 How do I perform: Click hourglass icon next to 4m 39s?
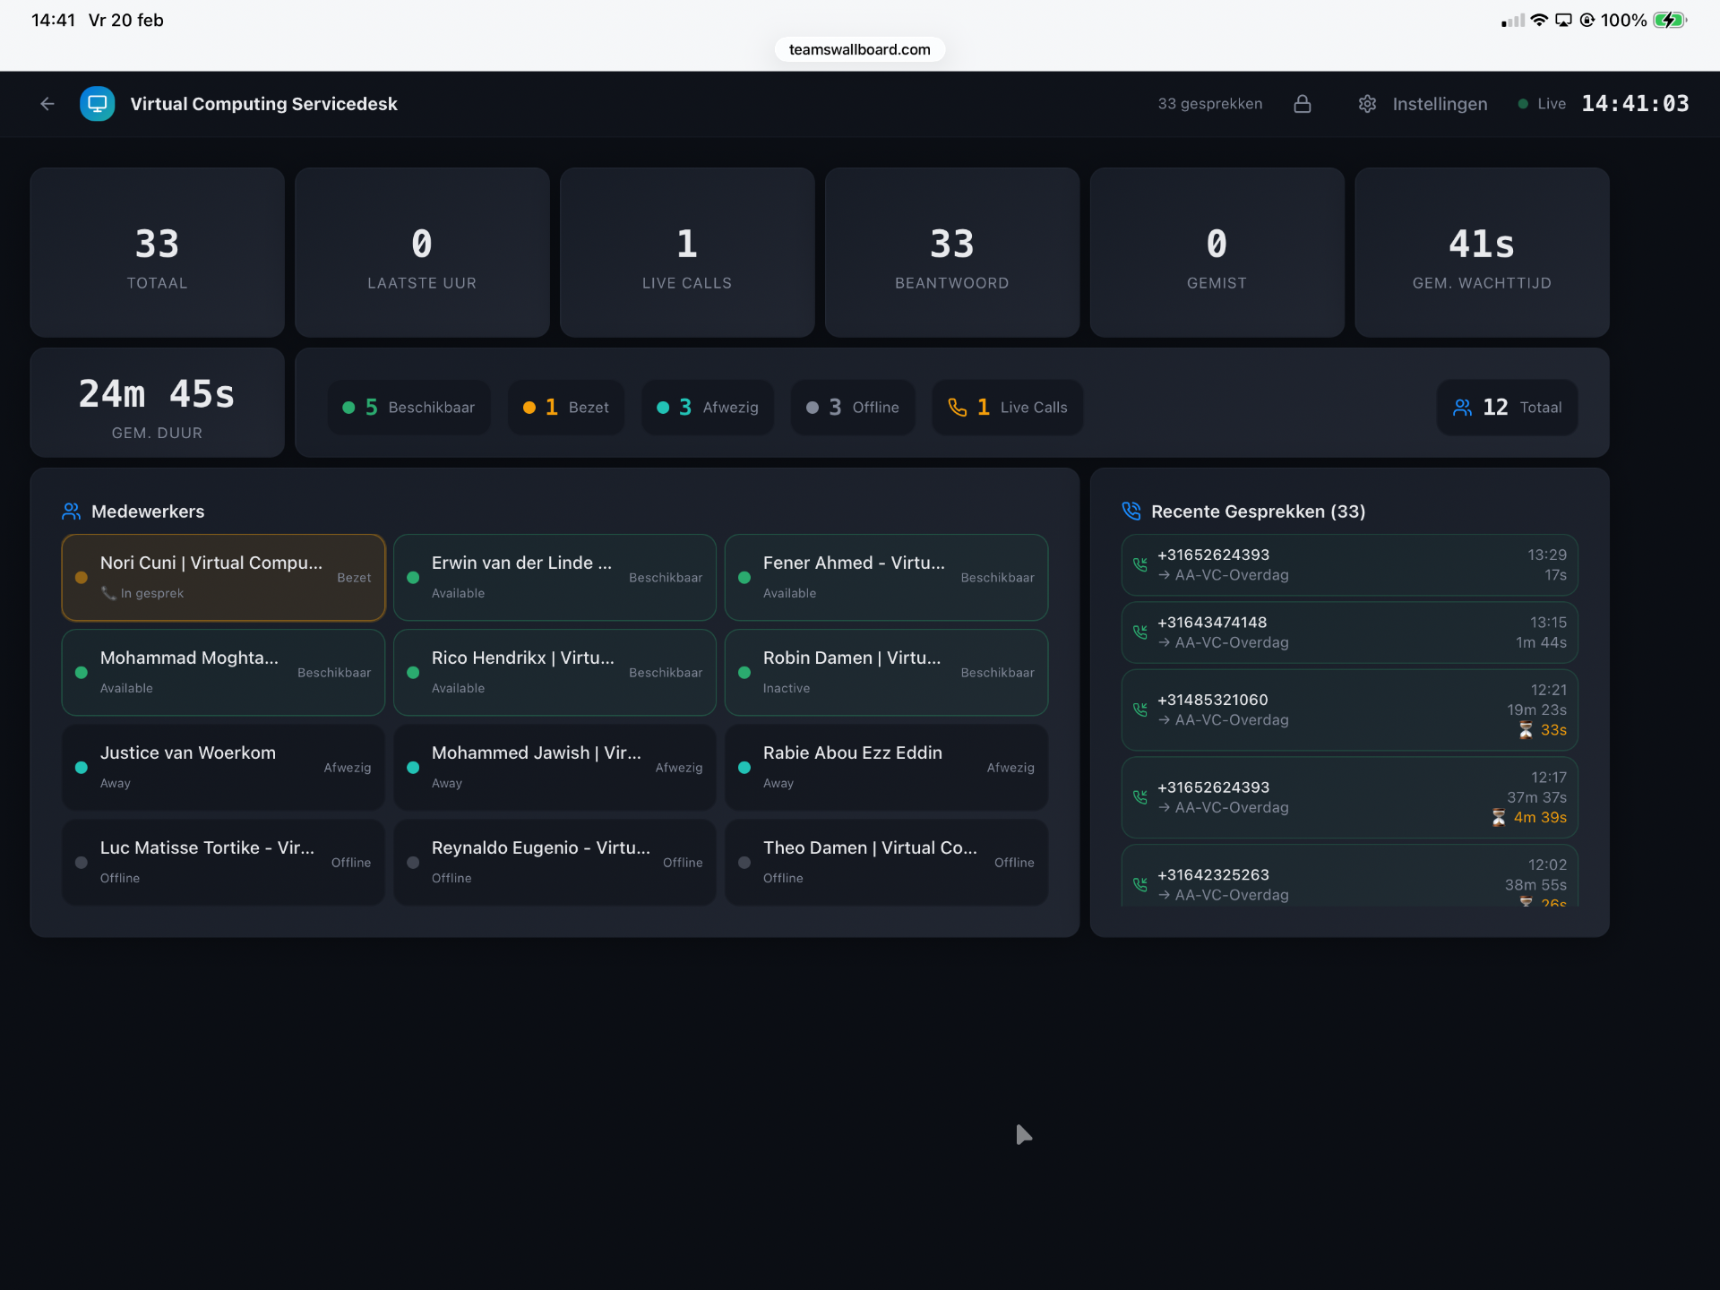coord(1498,818)
